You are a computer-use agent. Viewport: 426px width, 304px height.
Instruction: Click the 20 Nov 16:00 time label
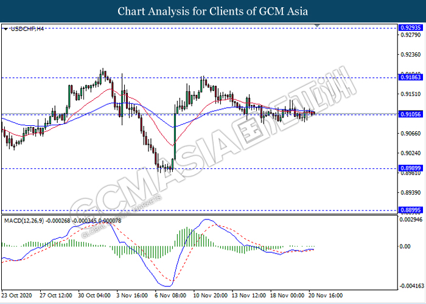coord(326,295)
